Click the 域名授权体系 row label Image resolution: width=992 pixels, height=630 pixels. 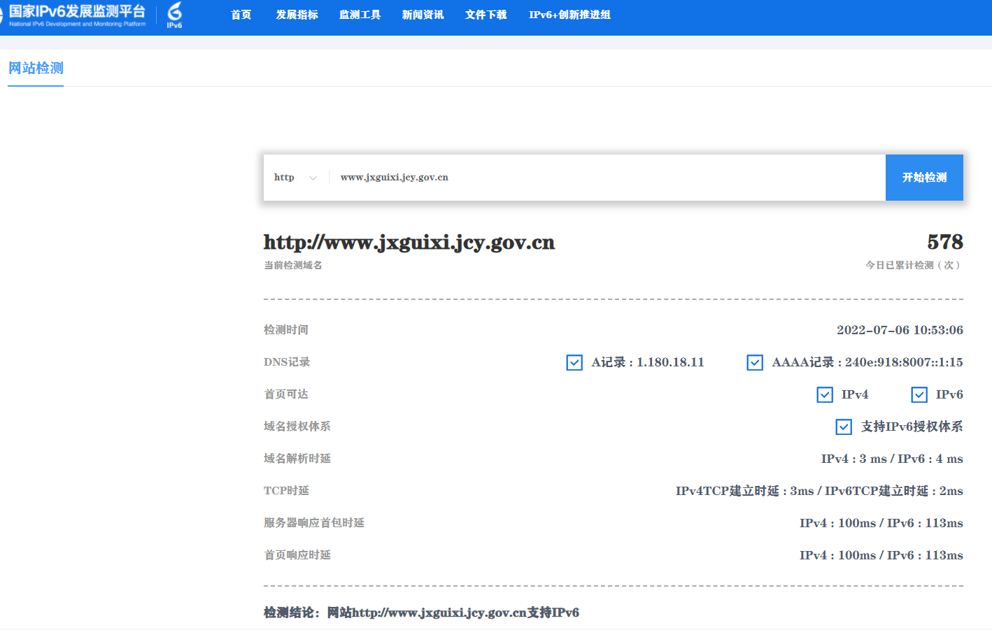[x=297, y=427]
